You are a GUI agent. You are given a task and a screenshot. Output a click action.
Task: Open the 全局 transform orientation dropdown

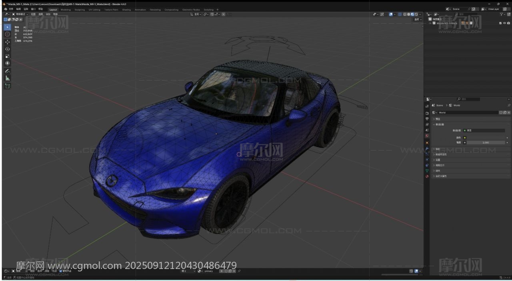[x=196, y=14]
